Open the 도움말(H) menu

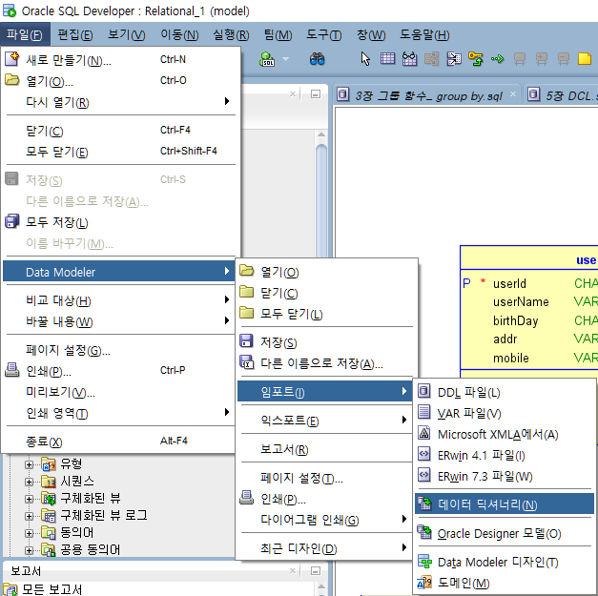click(424, 34)
